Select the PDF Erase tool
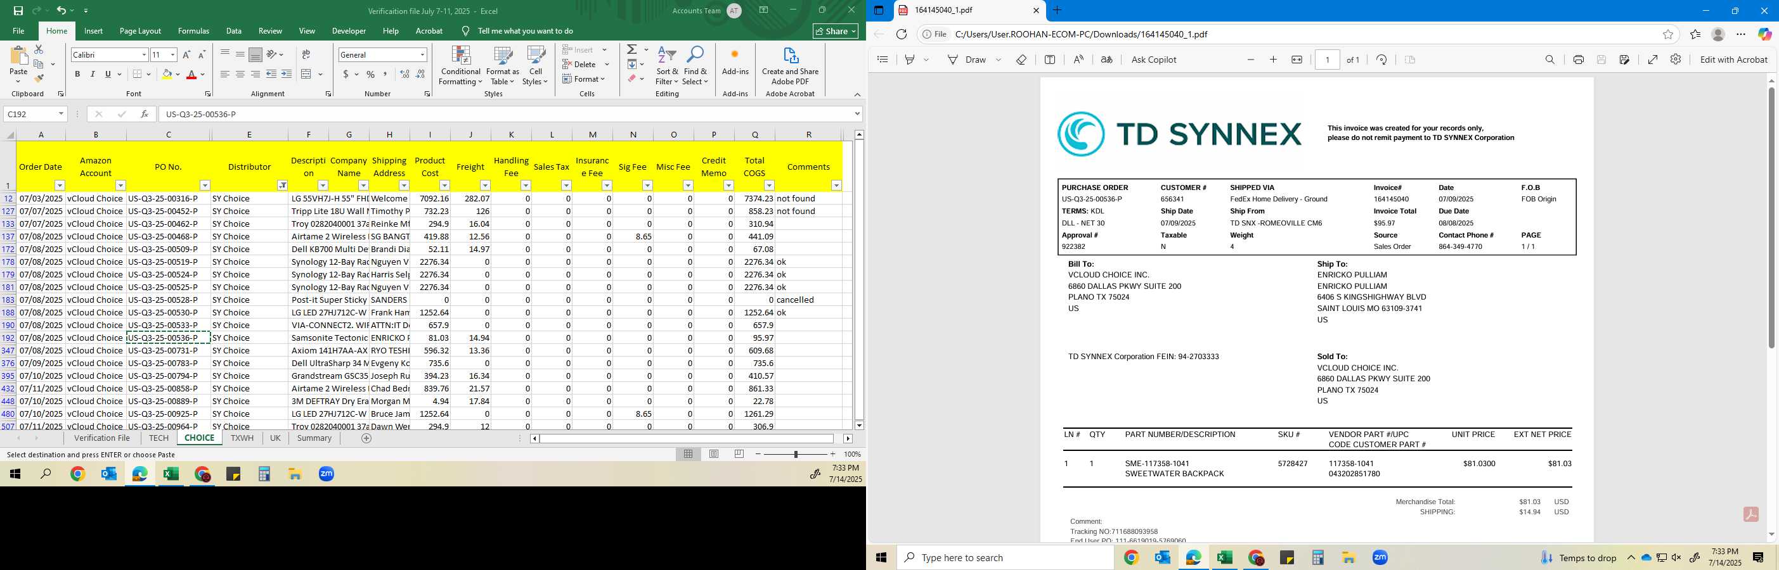The height and width of the screenshot is (570, 1779). (1021, 60)
